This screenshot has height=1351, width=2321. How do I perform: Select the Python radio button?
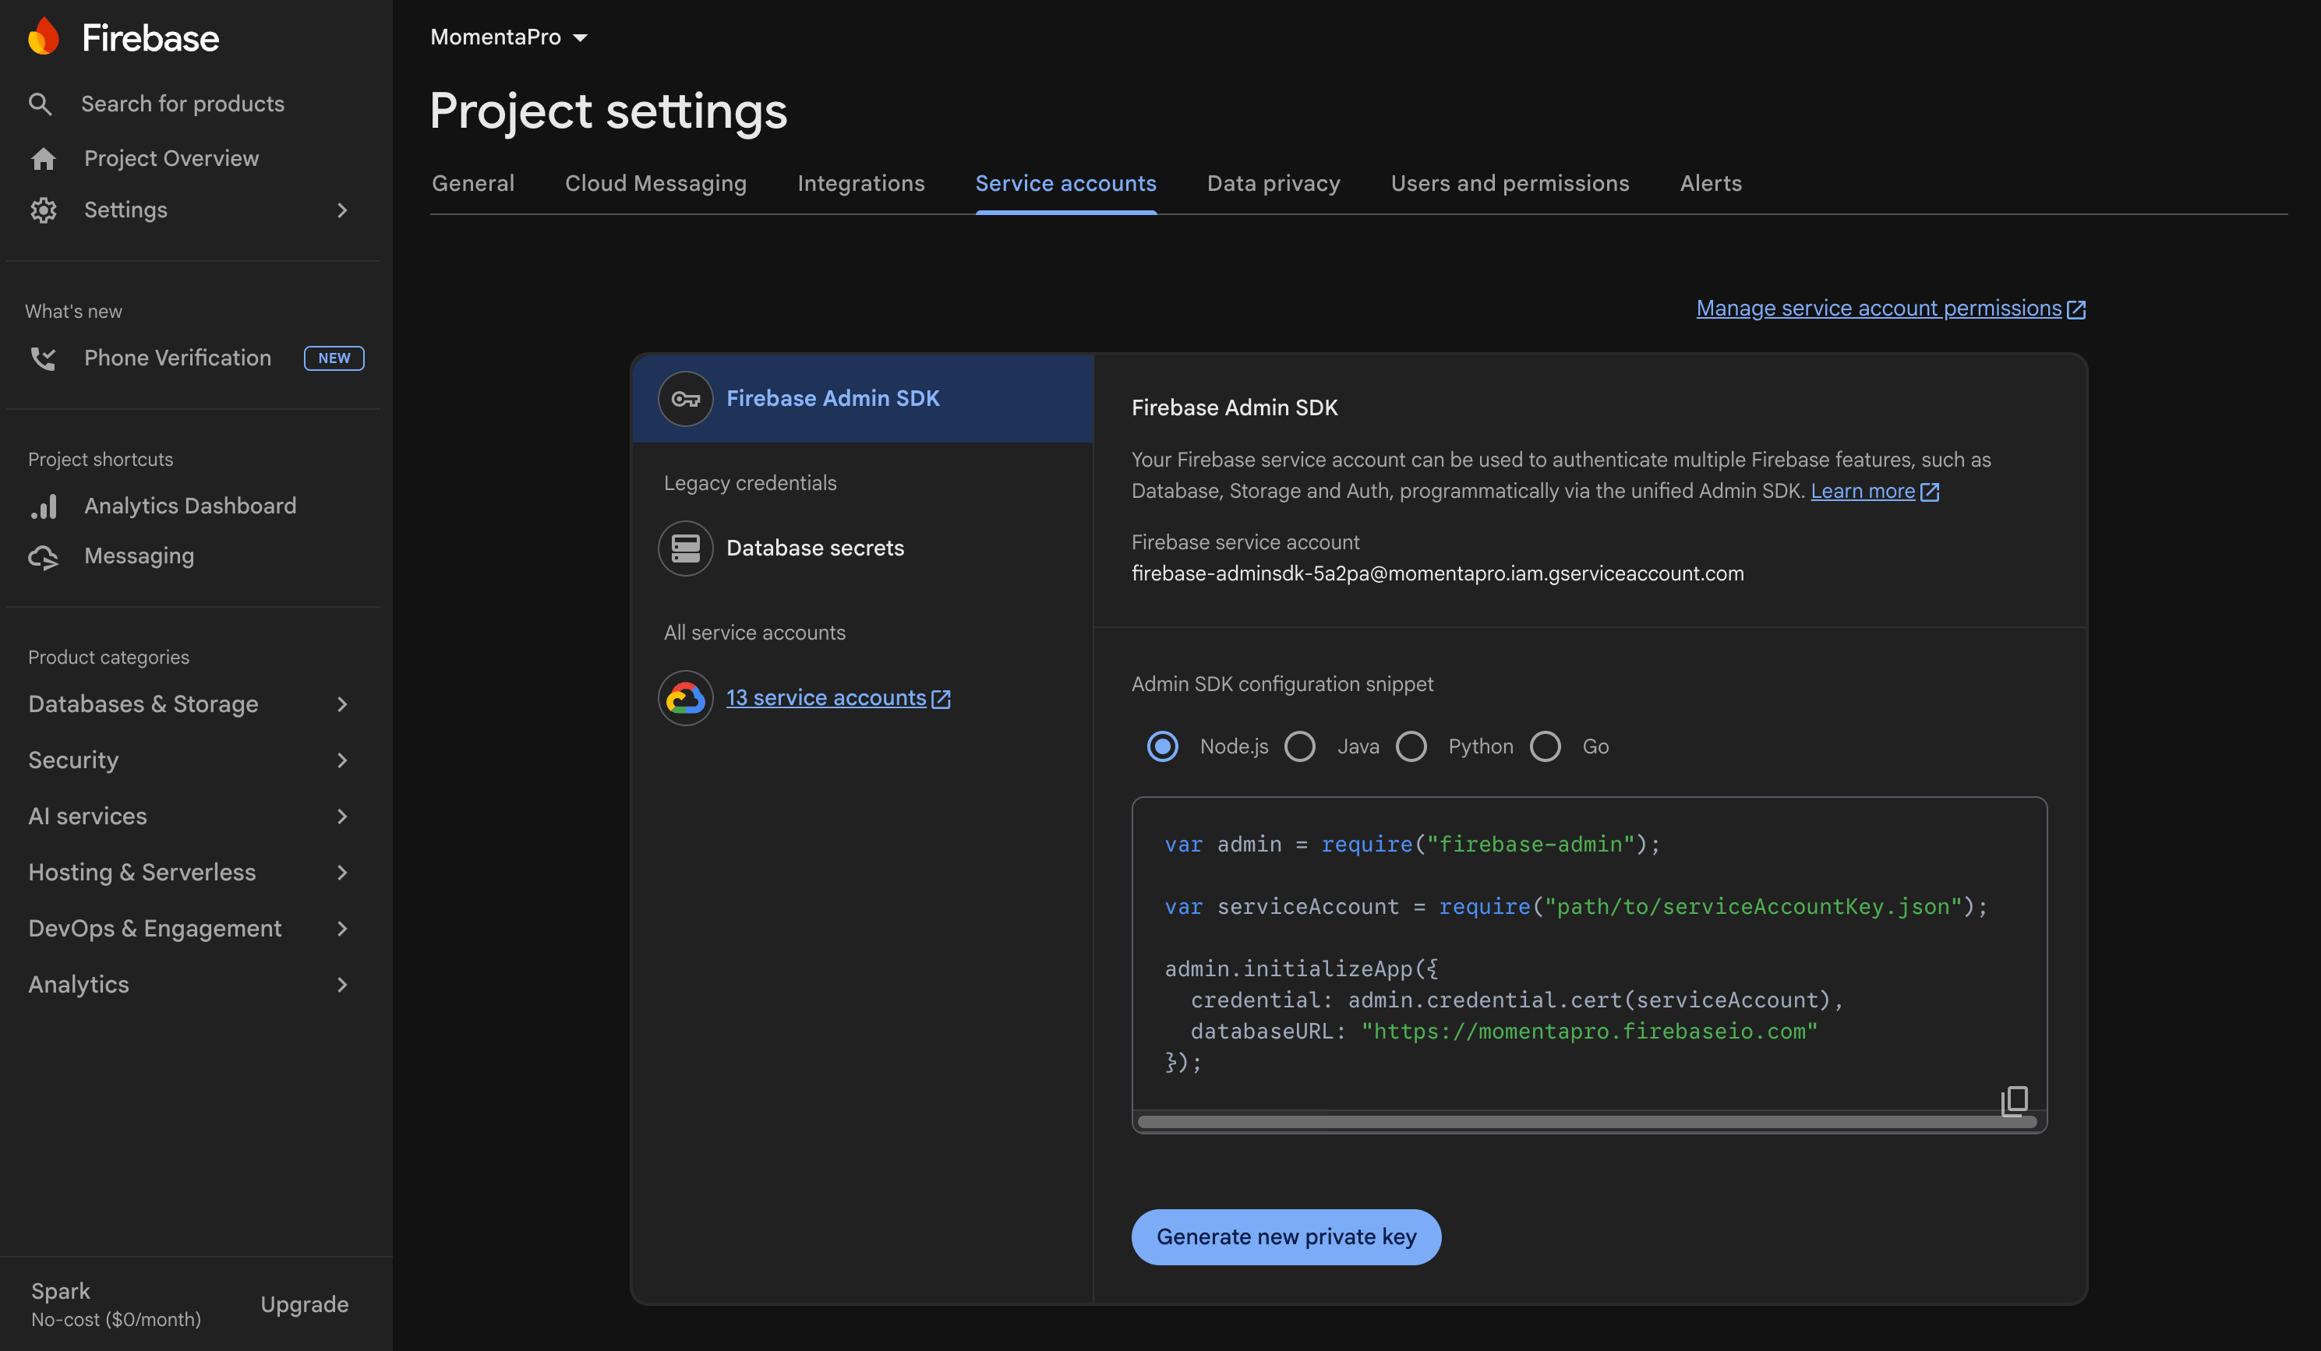(1411, 746)
